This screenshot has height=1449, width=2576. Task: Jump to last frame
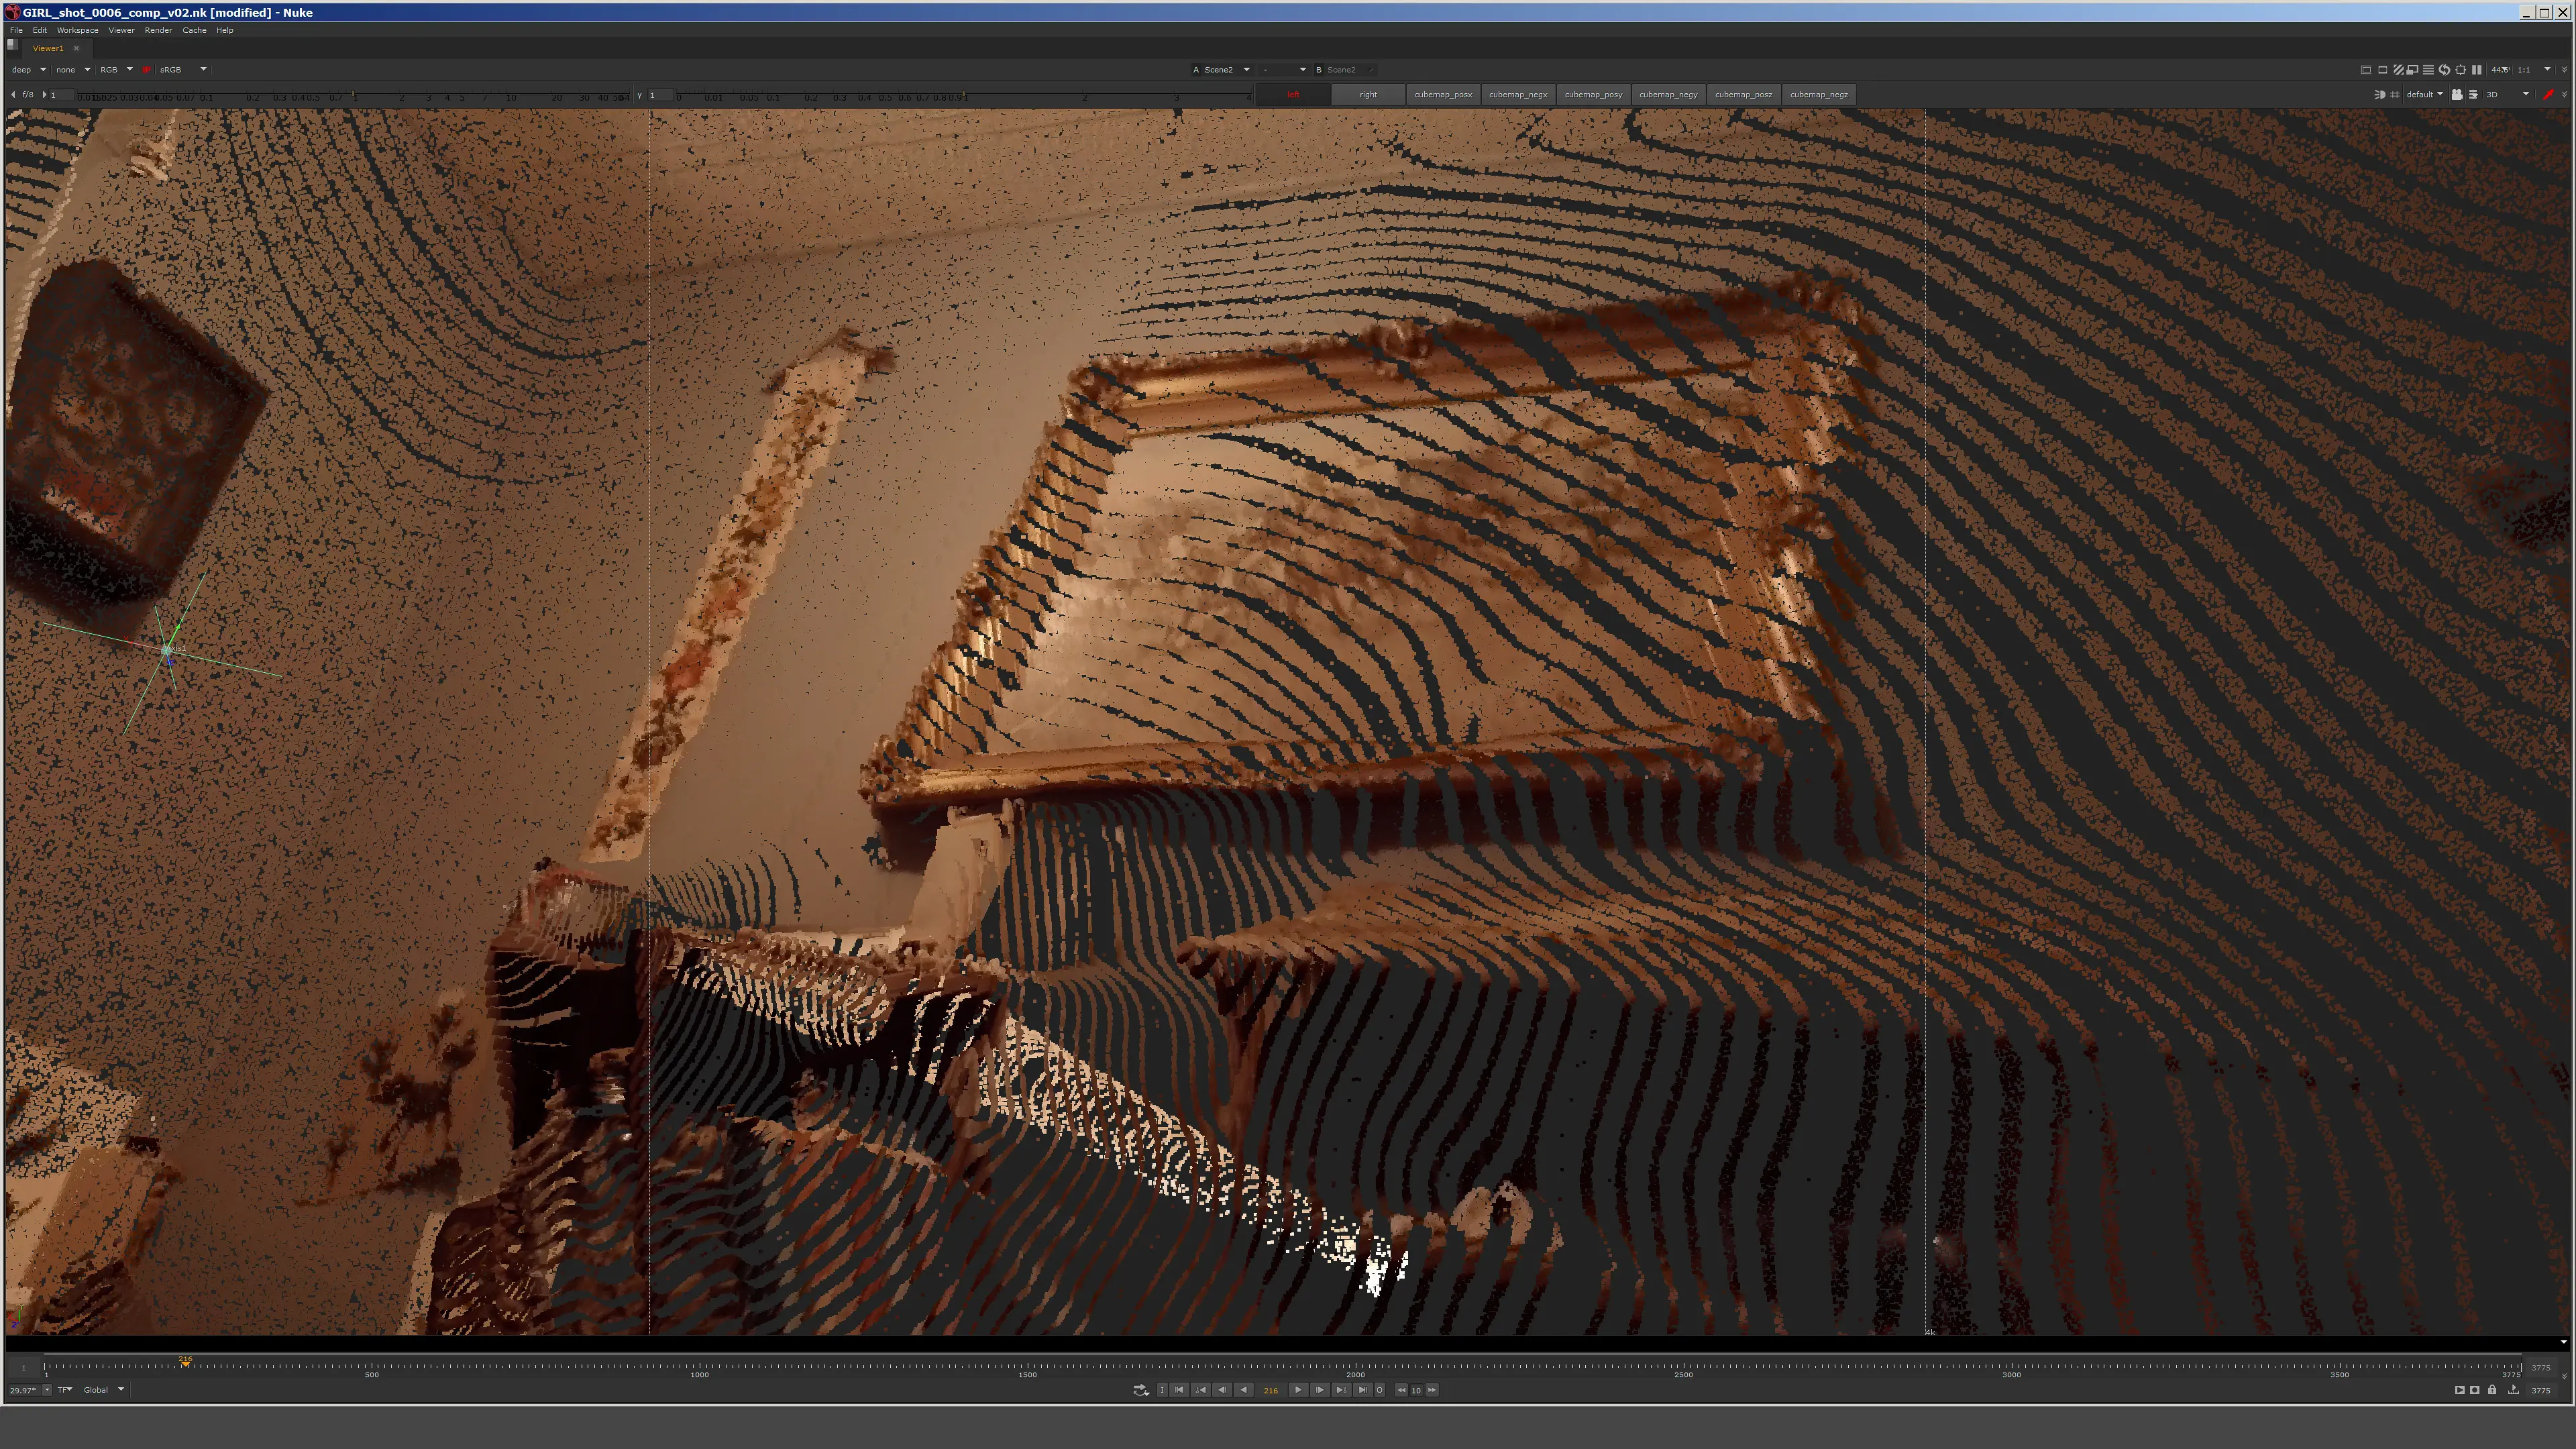pyautogui.click(x=1363, y=1390)
